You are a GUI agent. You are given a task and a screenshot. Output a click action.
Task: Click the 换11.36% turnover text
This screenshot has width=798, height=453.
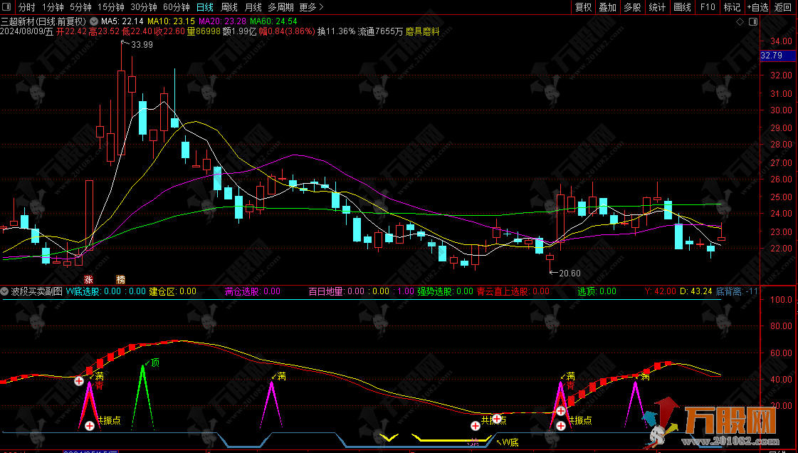click(x=337, y=31)
